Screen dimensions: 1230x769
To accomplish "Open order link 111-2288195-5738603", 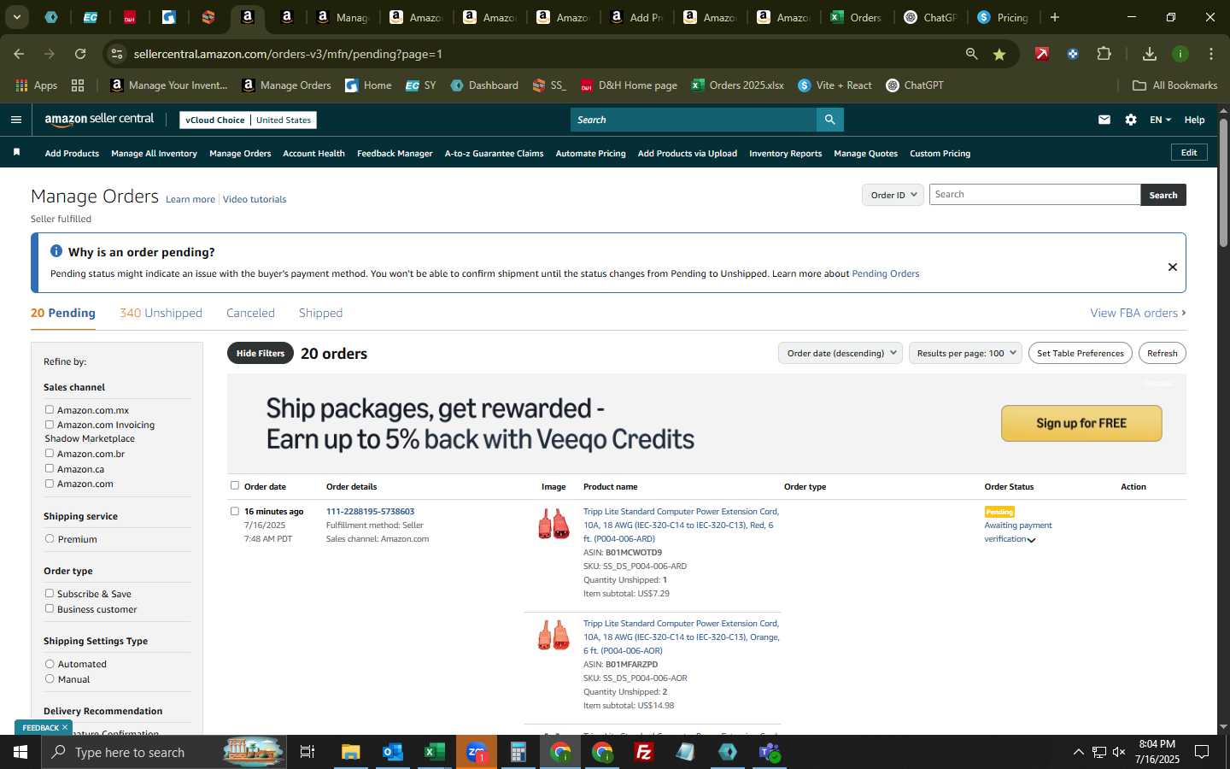I will (370, 511).
